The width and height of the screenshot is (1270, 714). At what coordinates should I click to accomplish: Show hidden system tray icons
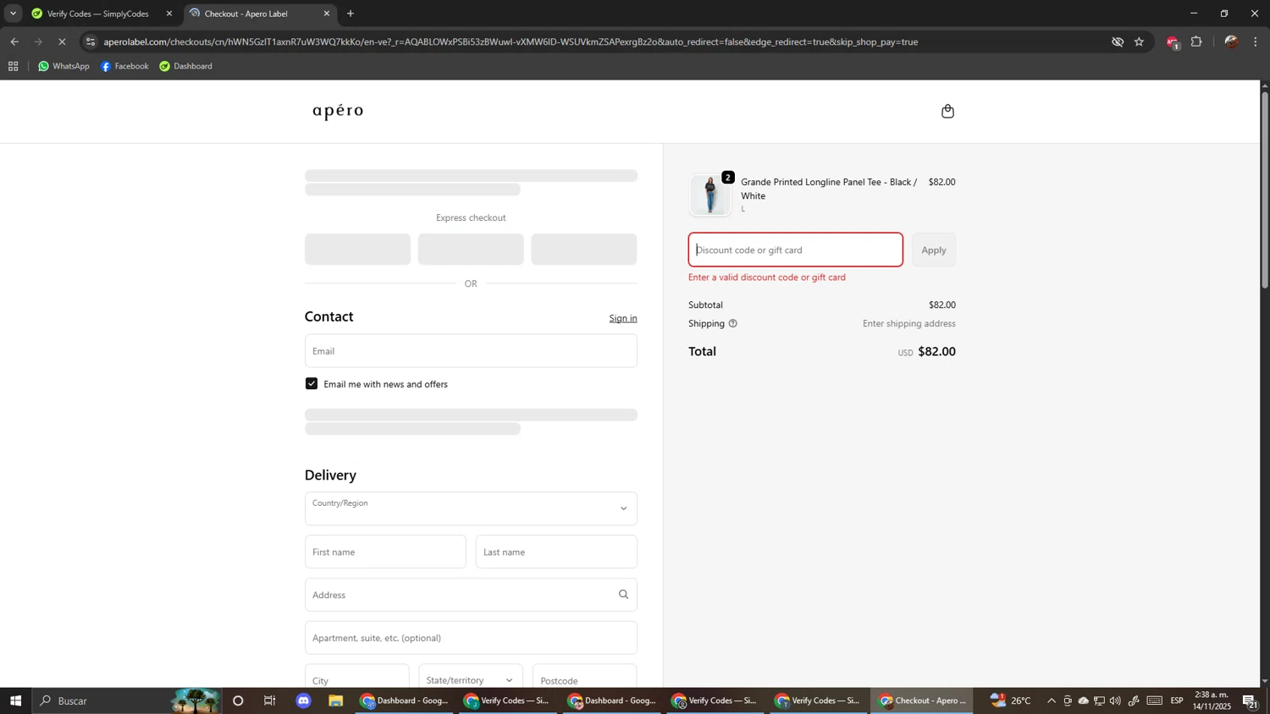1052,700
